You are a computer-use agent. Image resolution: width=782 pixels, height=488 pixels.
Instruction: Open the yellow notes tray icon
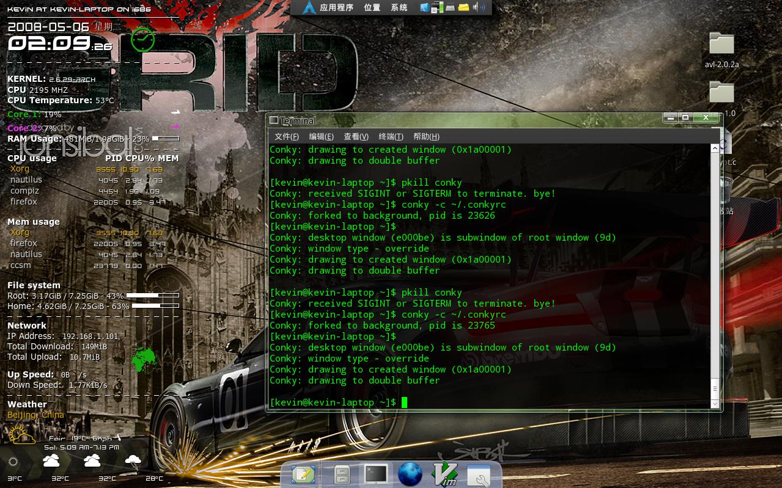click(463, 7)
